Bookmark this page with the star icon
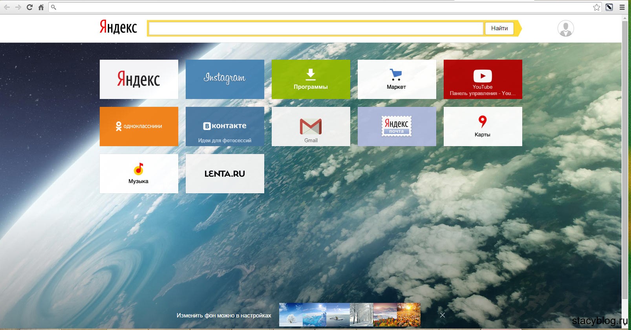 [x=596, y=7]
